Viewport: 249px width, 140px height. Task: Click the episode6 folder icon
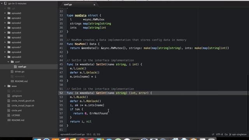coord(9,42)
